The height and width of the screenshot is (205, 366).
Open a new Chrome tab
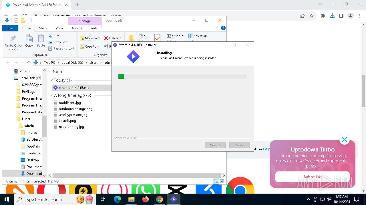click(x=77, y=5)
